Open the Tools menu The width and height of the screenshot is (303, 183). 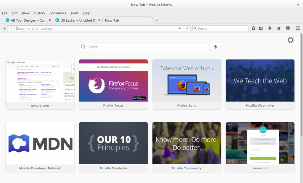[x=74, y=13]
